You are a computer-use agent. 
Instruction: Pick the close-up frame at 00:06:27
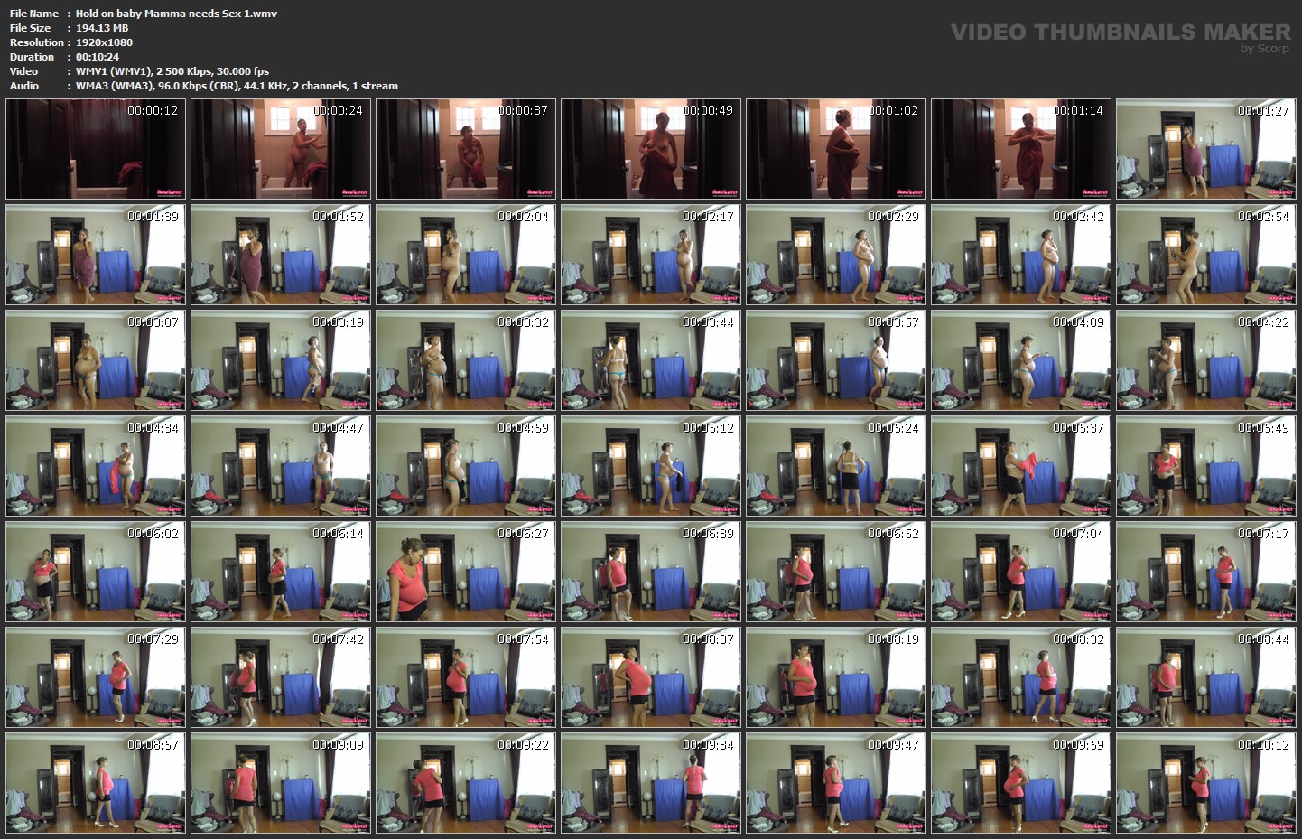tap(466, 572)
